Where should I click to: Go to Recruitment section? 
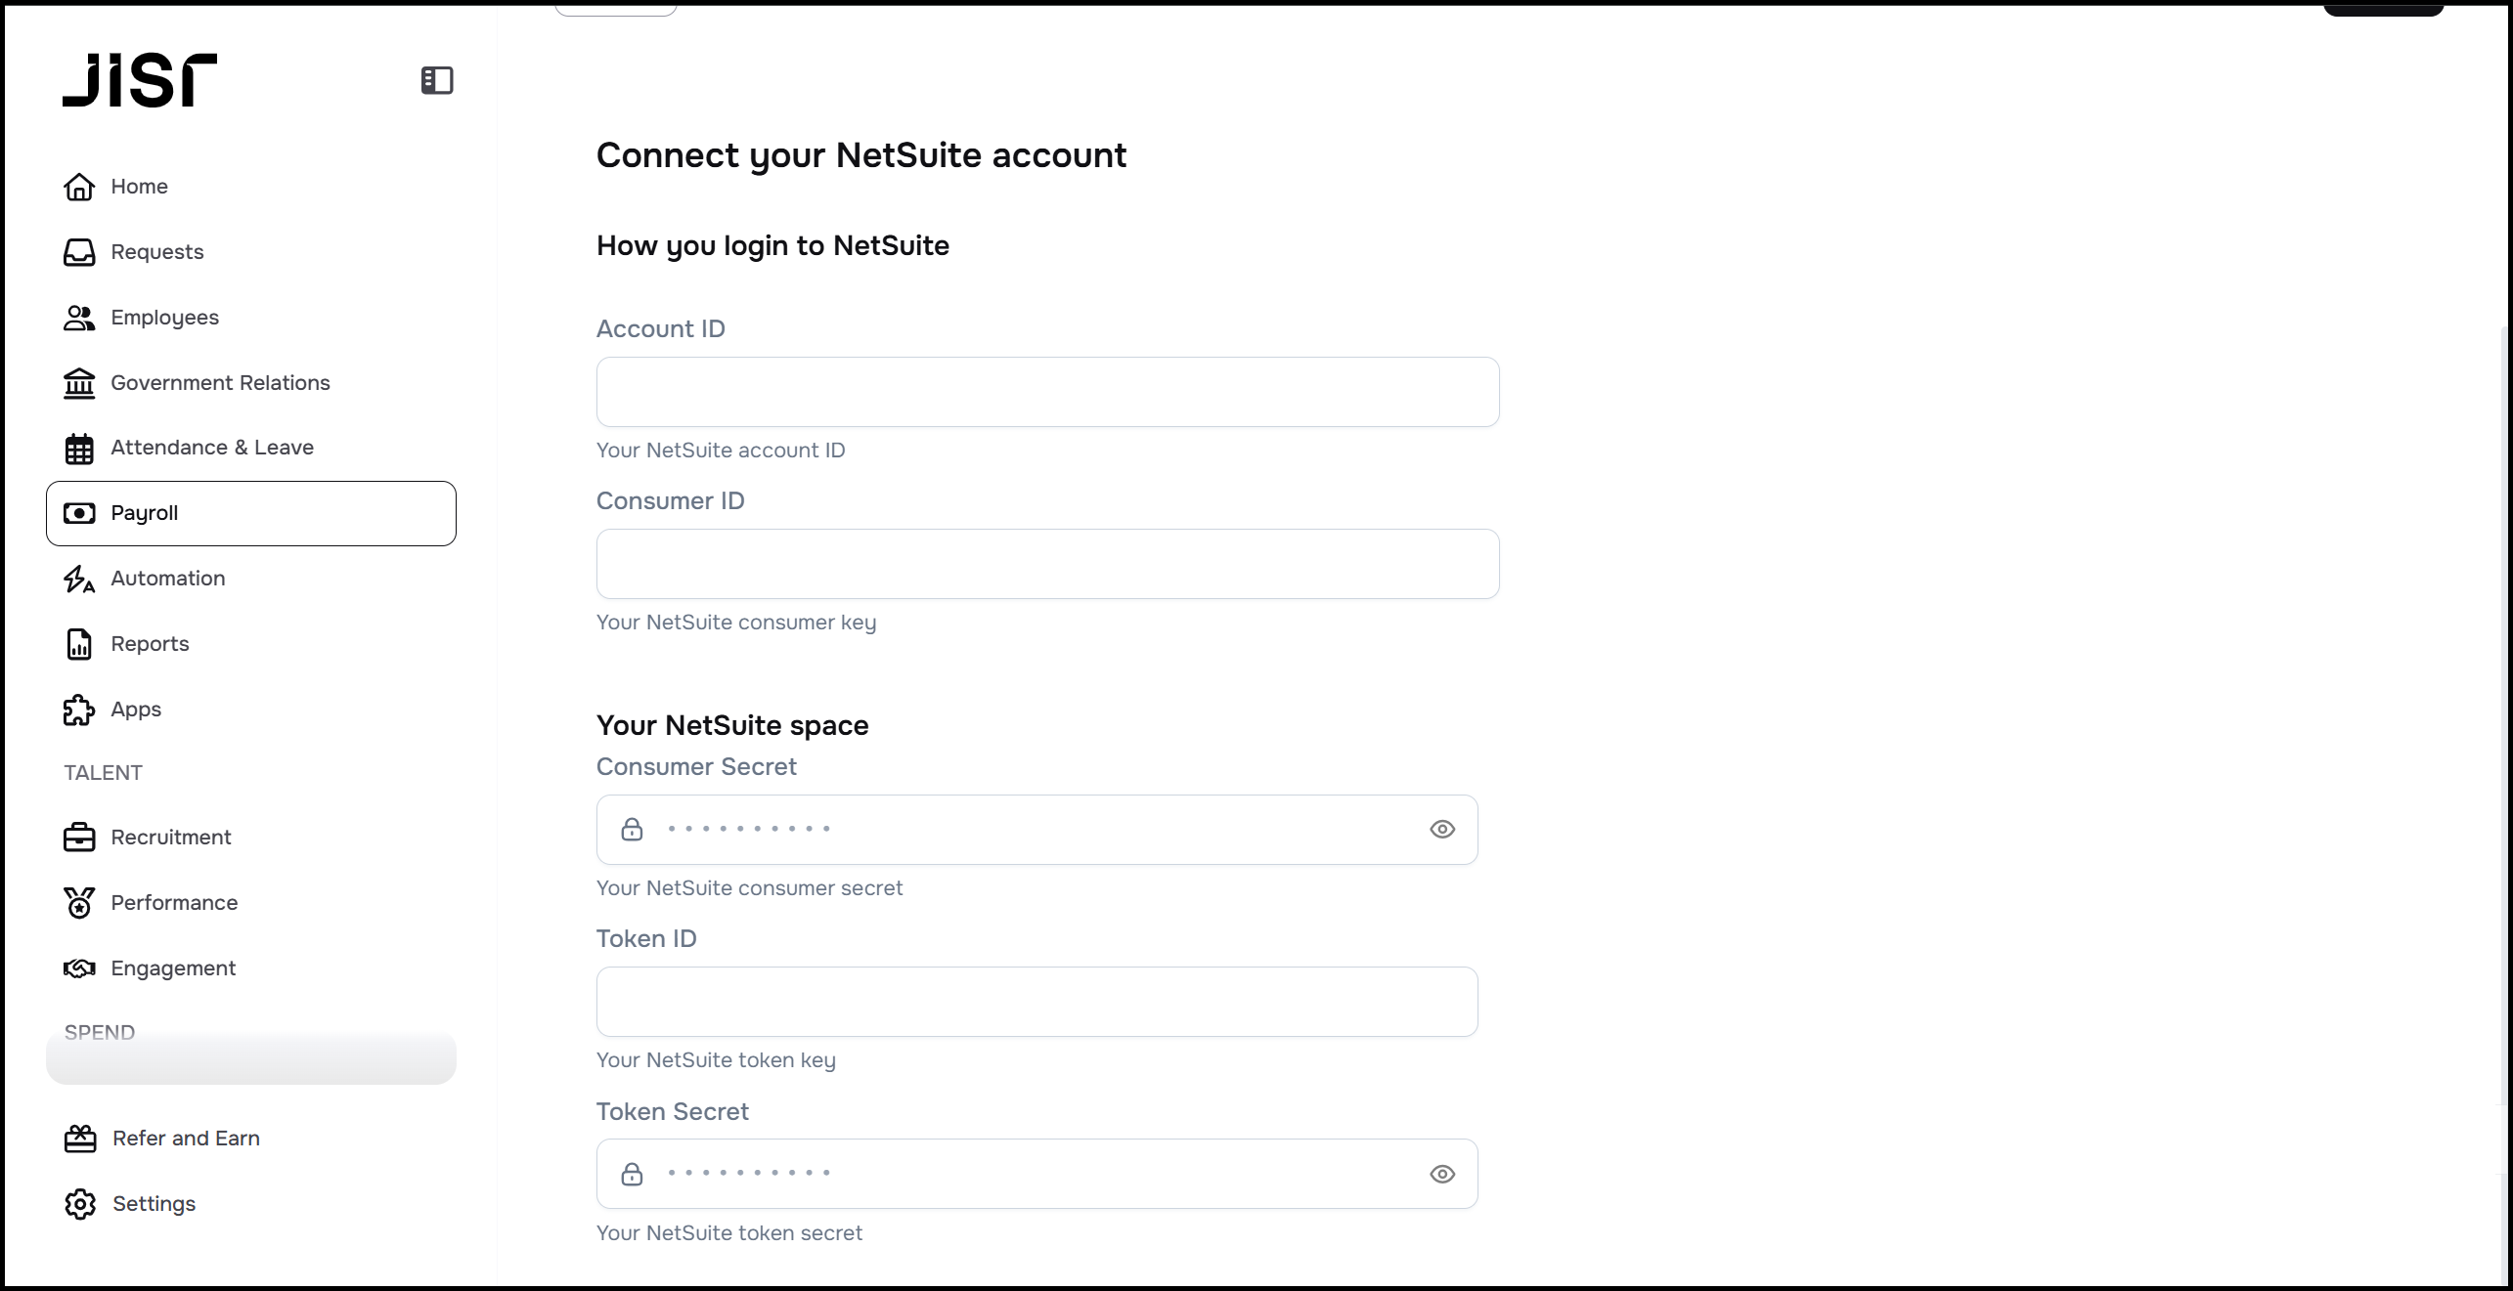point(170,838)
